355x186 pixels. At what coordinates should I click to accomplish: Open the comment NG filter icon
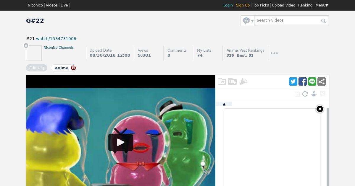(x=323, y=94)
